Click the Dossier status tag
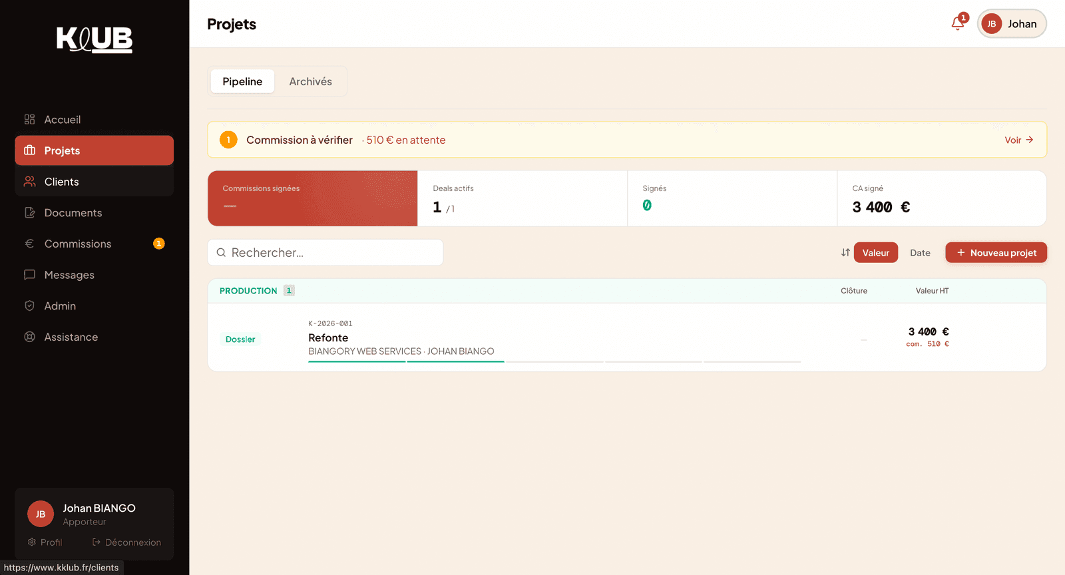This screenshot has height=575, width=1065. pos(240,339)
